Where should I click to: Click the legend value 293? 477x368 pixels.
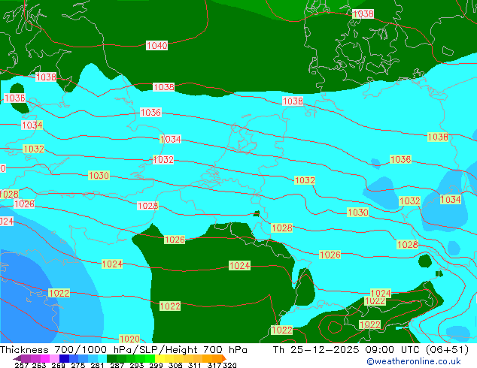(137, 365)
